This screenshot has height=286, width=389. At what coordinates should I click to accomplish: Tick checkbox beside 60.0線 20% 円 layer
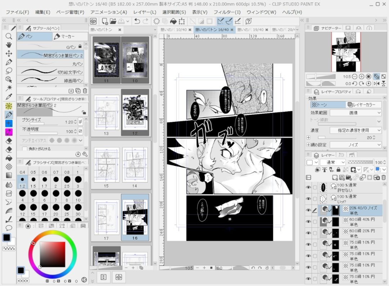coord(315,233)
